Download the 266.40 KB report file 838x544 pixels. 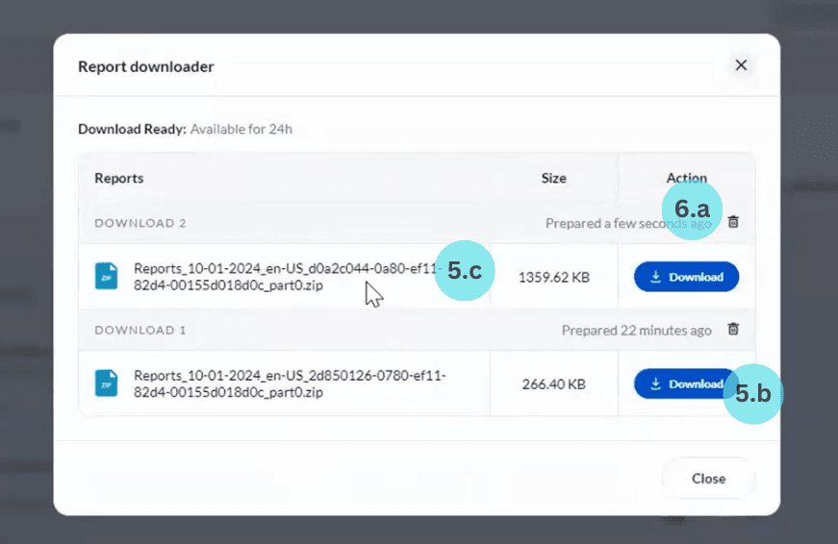(686, 383)
